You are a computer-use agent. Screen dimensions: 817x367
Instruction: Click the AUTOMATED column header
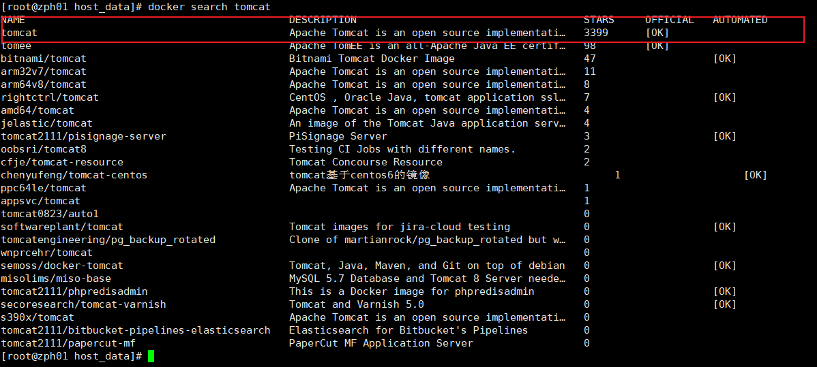coord(741,20)
